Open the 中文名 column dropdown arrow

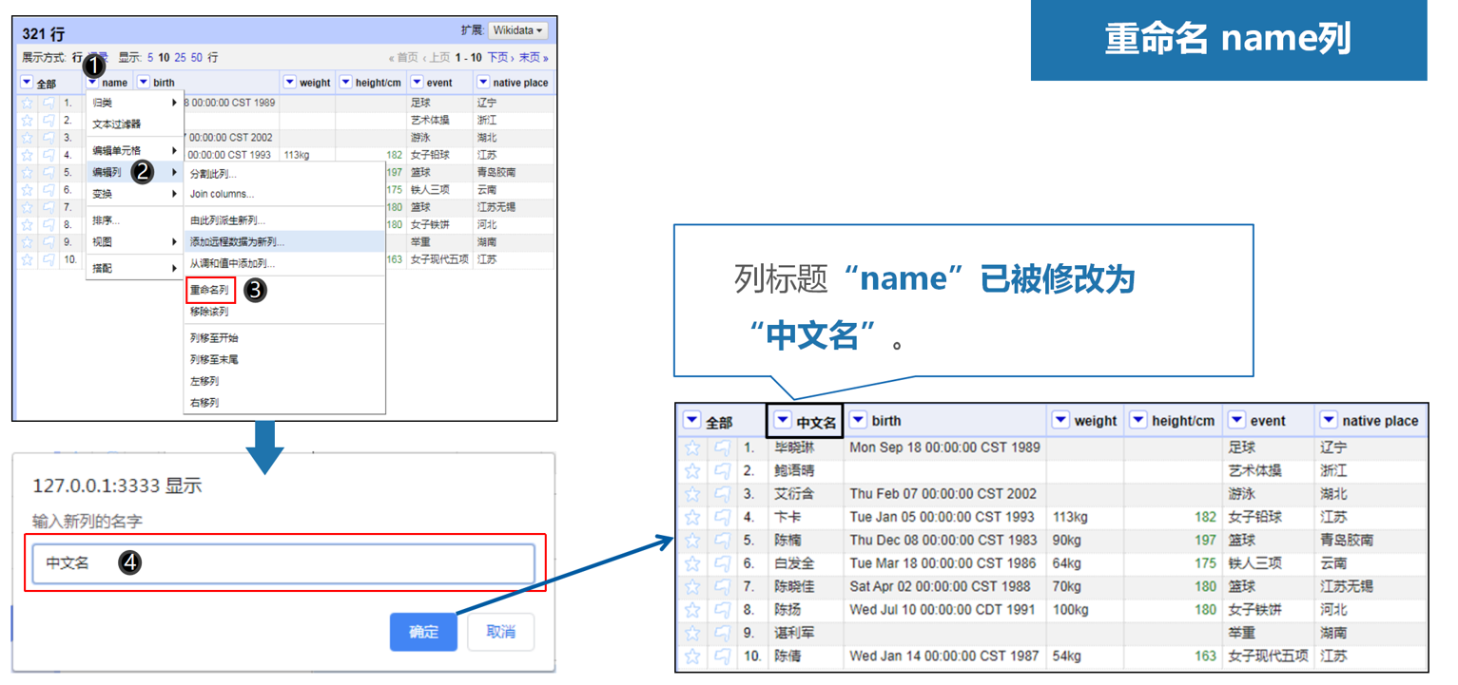coord(783,420)
